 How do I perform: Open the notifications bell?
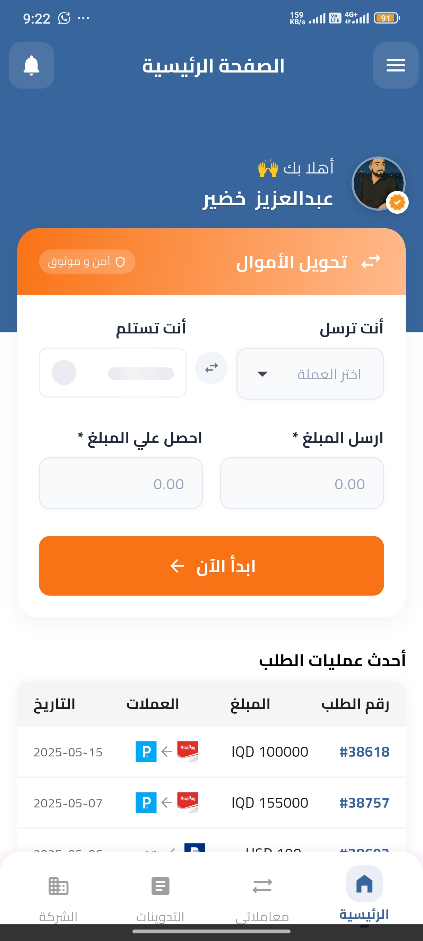click(x=32, y=65)
